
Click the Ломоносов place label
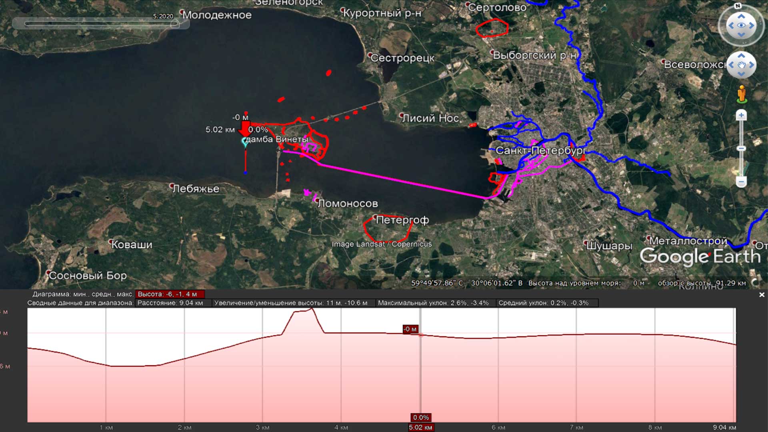[348, 204]
